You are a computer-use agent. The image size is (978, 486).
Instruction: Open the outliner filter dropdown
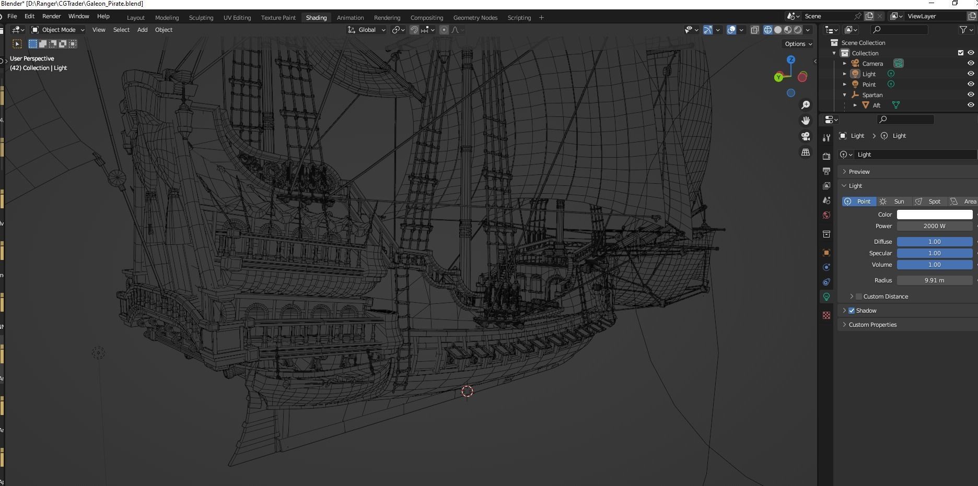[967, 30]
